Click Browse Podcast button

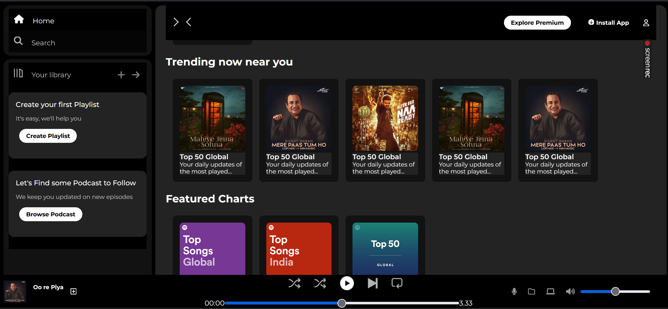pos(51,214)
